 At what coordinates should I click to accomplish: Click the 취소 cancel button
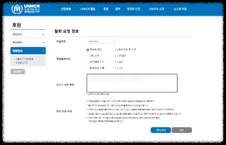coord(182,130)
